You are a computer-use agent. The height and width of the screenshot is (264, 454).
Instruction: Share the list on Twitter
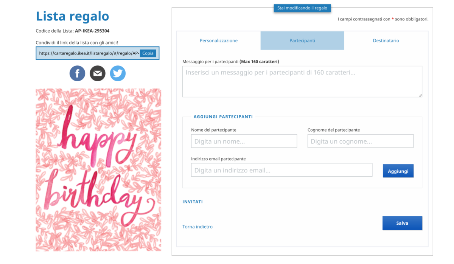(118, 73)
